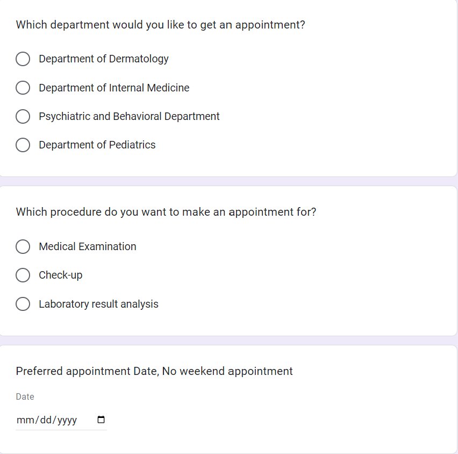Click the "Preferred appointment Date" question heading
The width and height of the screenshot is (458, 454).
point(154,371)
